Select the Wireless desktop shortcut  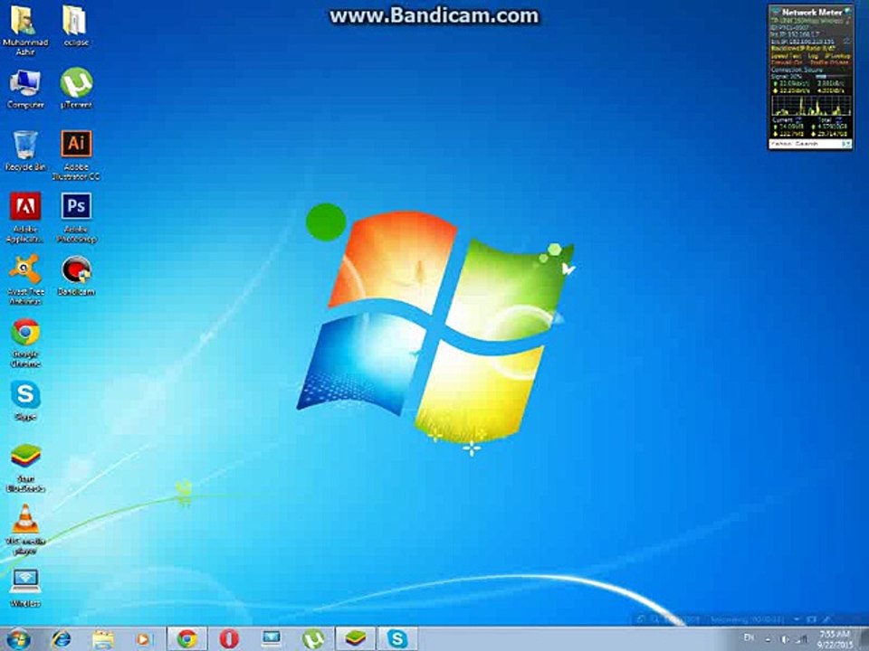[x=25, y=588]
